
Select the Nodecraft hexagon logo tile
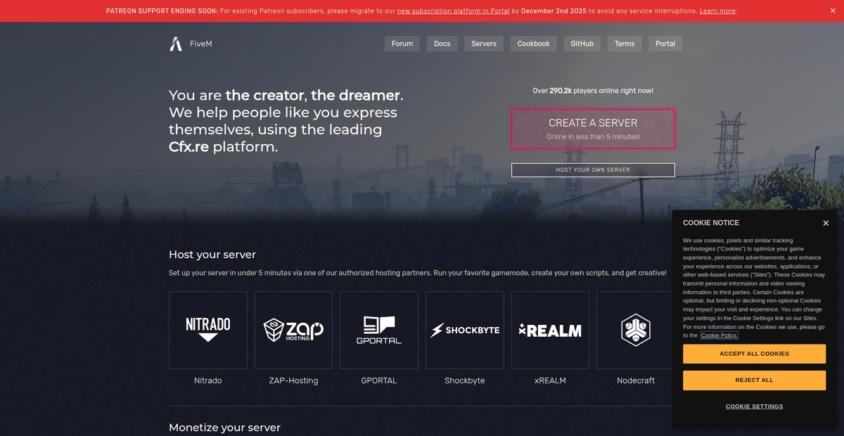pos(635,331)
